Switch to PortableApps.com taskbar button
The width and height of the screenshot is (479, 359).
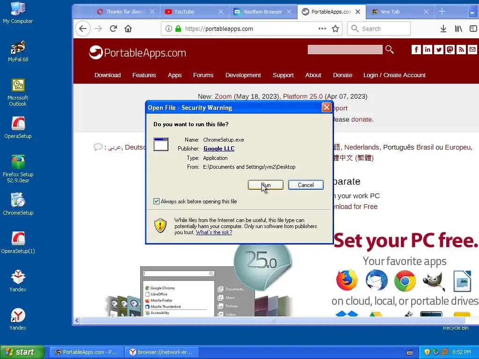point(87,352)
